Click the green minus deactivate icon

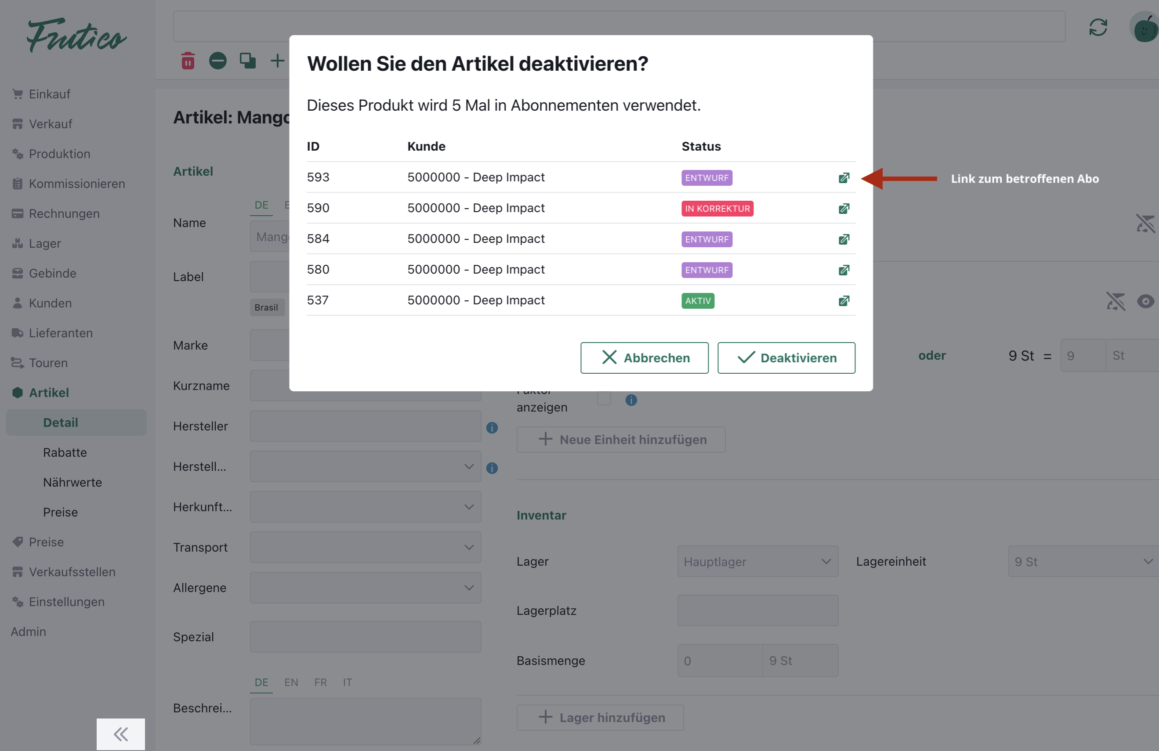[217, 61]
